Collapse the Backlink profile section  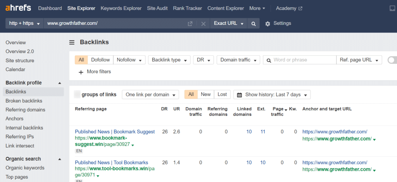click(x=59, y=83)
